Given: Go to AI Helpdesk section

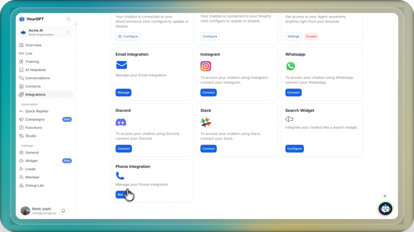Looking at the screenshot, I should click(x=36, y=70).
